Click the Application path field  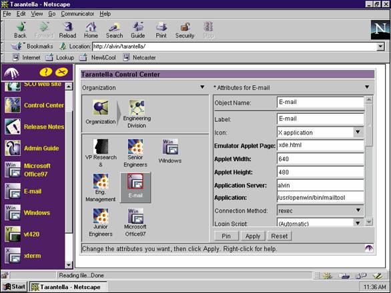[x=320, y=197]
